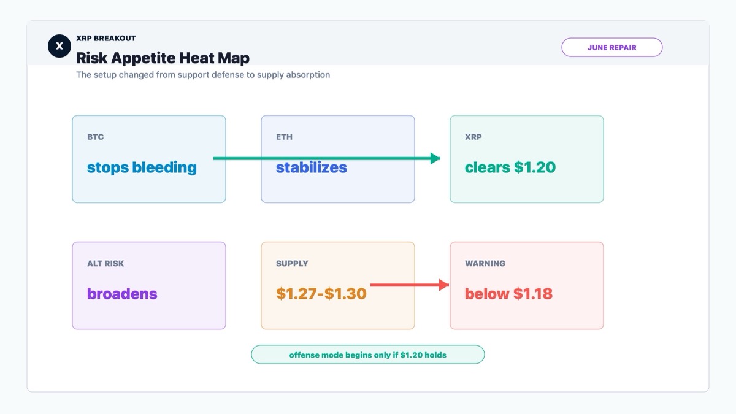Viewport: 736px width, 414px height.
Task: Click the 'clears $1.20' green text
Action: [x=510, y=167]
